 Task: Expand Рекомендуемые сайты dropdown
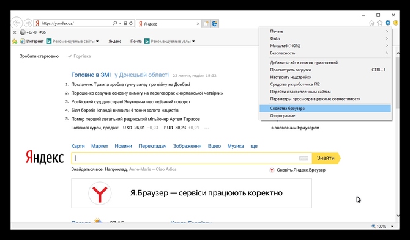point(97,41)
